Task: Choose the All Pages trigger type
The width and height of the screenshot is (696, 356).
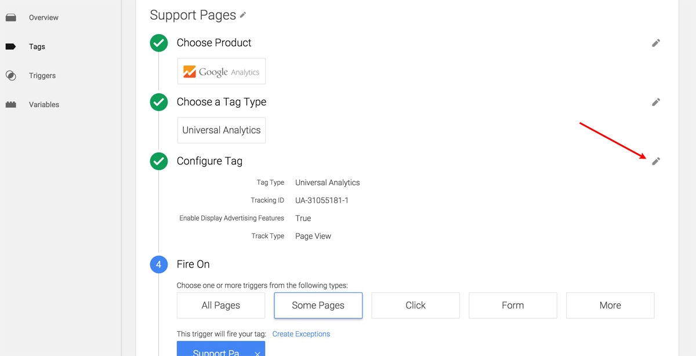Action: click(221, 305)
